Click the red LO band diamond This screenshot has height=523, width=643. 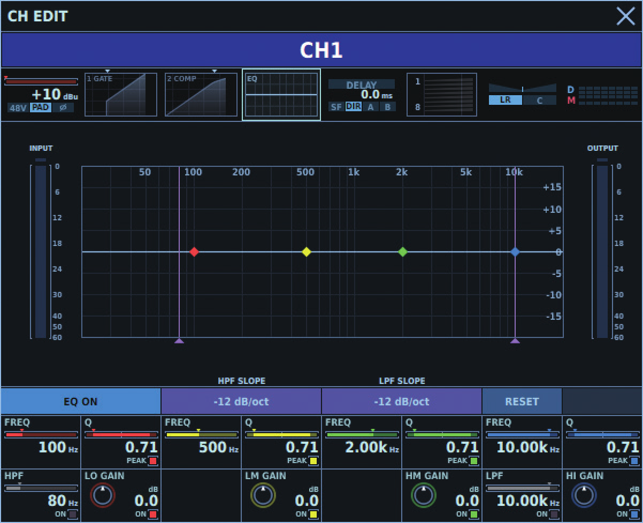[x=194, y=252]
